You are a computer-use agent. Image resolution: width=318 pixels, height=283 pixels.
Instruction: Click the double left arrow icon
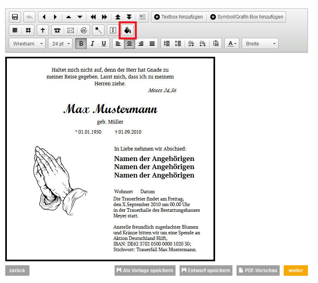pyautogui.click(x=93, y=17)
